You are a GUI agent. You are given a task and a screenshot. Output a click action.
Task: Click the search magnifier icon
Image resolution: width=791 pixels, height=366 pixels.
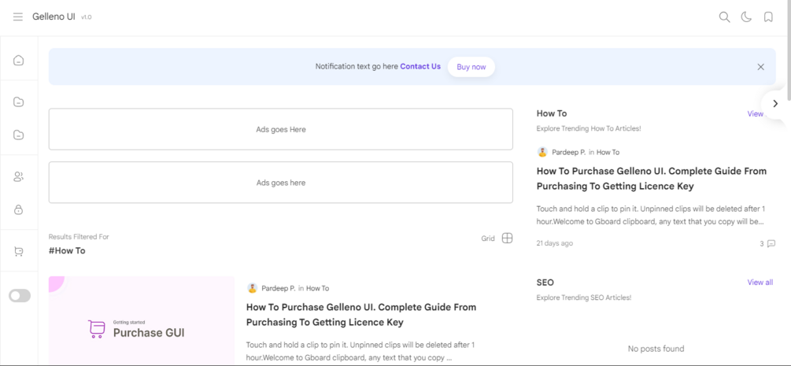(x=724, y=17)
